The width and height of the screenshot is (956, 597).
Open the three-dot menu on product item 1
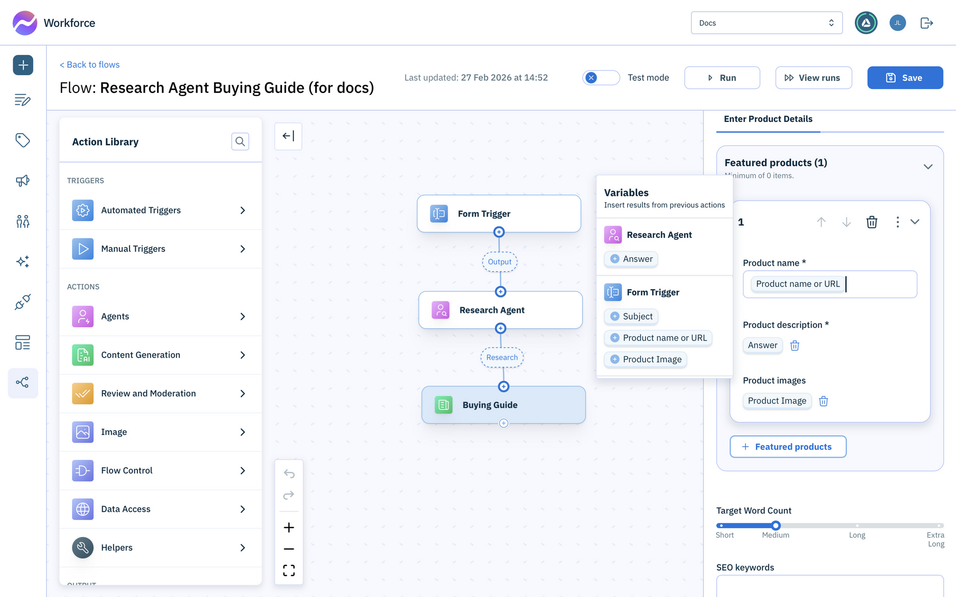897,222
